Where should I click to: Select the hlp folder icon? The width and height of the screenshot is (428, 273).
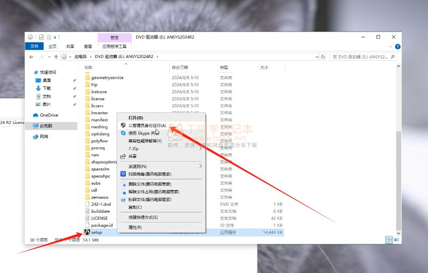click(87, 84)
